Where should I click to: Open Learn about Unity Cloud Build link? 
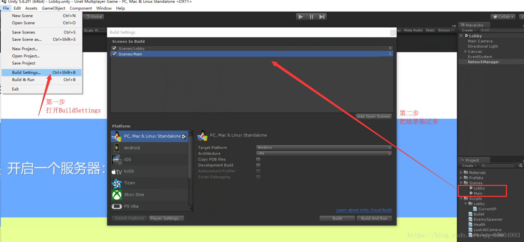[364, 210]
